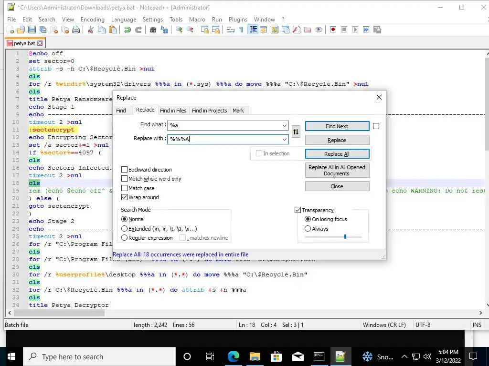This screenshot has width=489, height=366.
Task: Select Extended search mode radio
Action: tap(125, 229)
